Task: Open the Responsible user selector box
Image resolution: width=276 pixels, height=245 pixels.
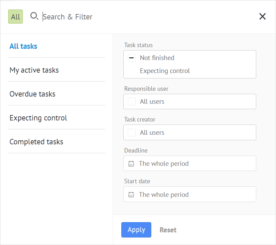Action: pyautogui.click(x=190, y=102)
